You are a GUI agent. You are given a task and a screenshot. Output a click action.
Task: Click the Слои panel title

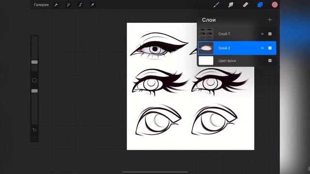209,20
